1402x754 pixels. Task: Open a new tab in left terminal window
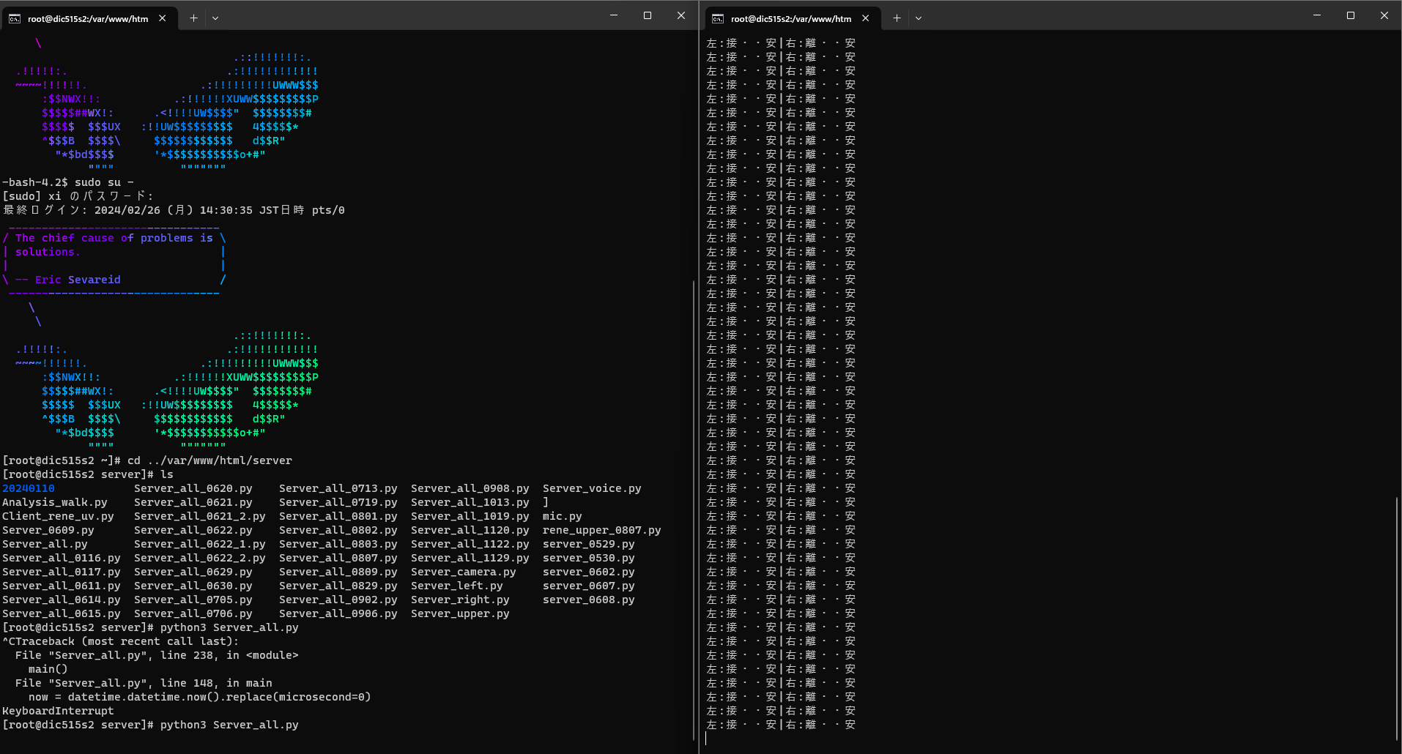[193, 18]
